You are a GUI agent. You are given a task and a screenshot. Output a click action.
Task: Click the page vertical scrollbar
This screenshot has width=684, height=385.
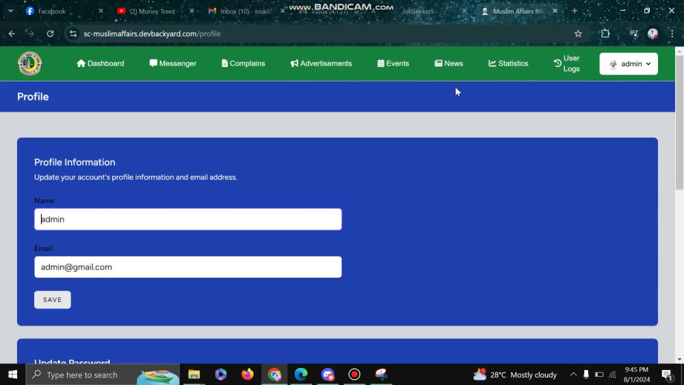pyautogui.click(x=679, y=121)
